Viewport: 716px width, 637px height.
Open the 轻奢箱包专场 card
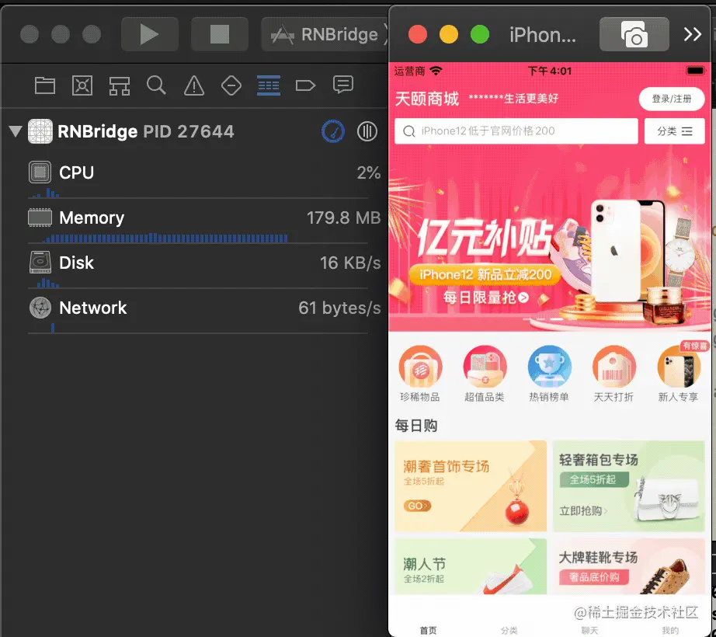click(x=629, y=486)
